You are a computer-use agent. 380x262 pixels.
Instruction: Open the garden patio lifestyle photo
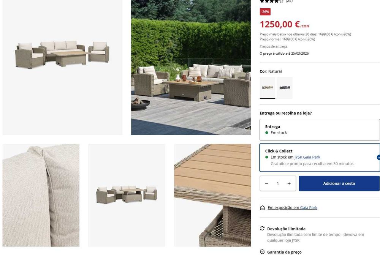coord(191,67)
